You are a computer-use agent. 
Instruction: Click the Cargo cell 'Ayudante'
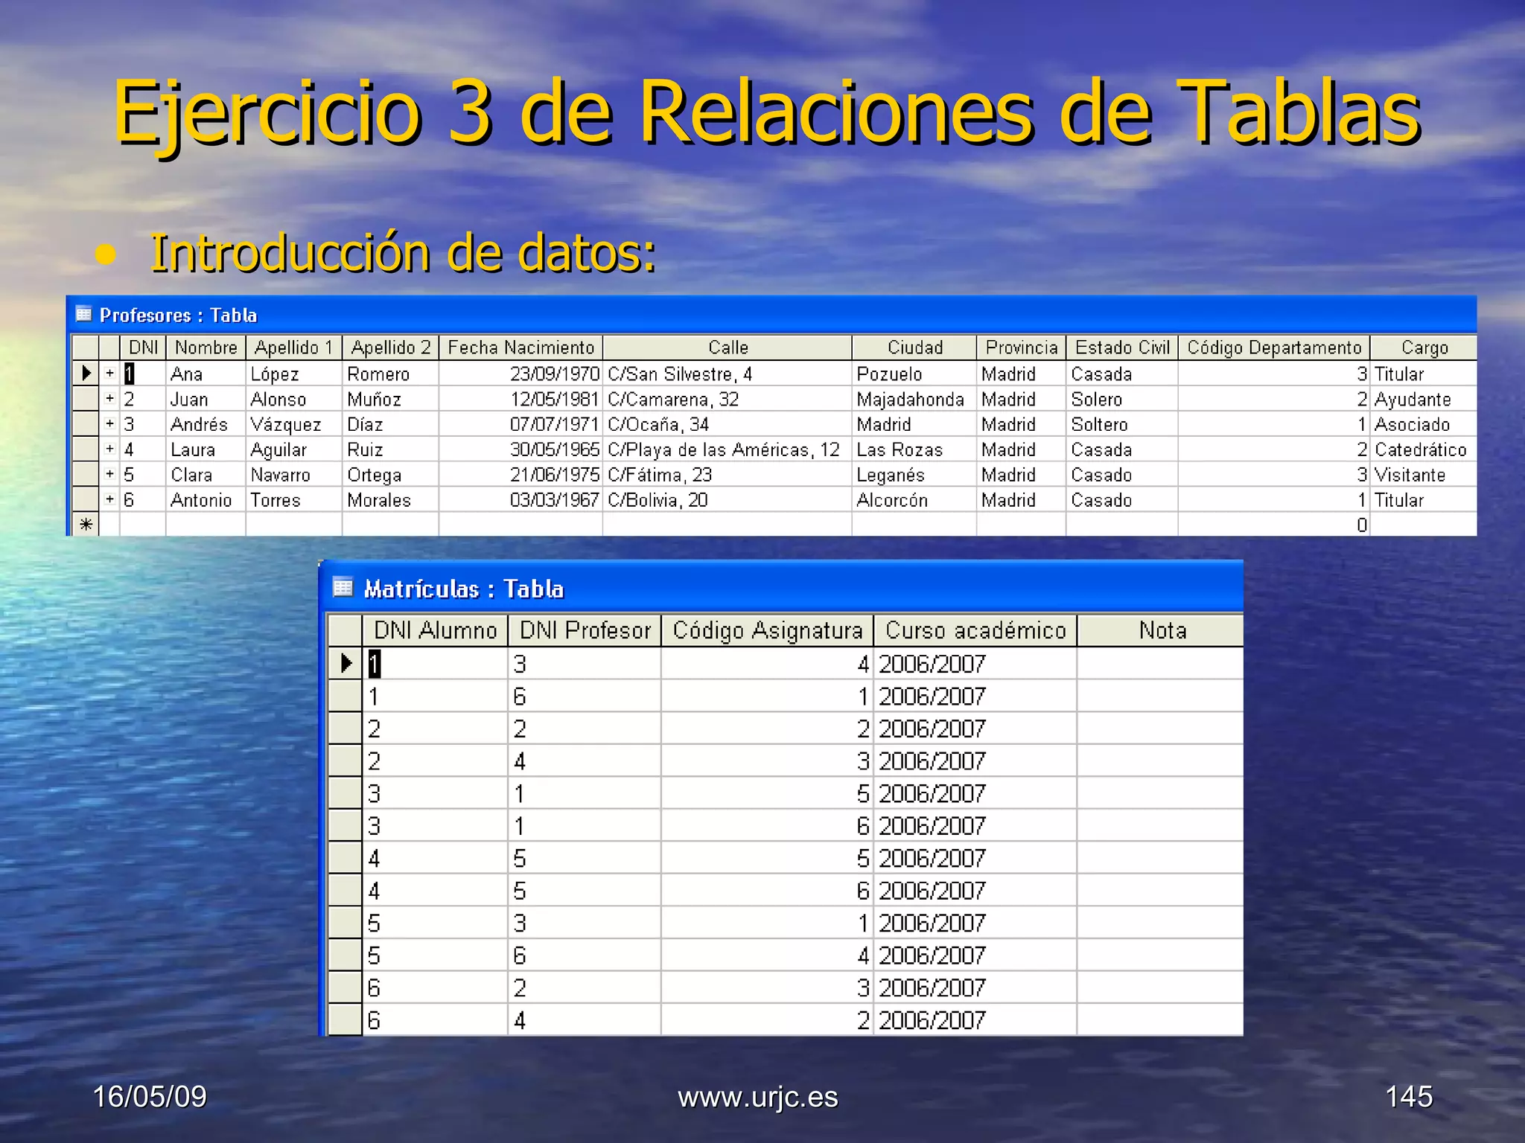(1424, 399)
